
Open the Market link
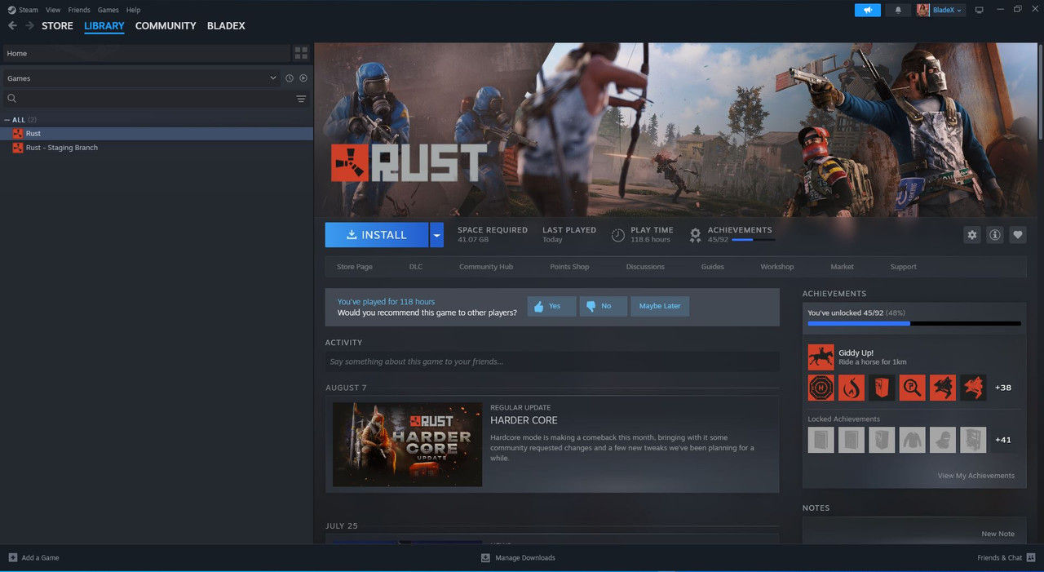pyautogui.click(x=842, y=267)
